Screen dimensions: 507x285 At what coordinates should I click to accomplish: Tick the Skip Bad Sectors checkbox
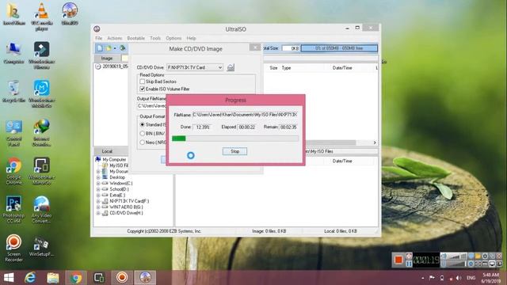tap(142, 82)
